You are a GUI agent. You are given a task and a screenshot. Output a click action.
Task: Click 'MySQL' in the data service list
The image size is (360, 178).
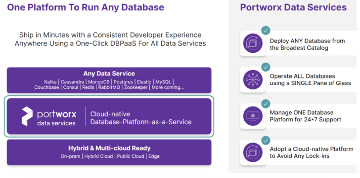pos(163,82)
